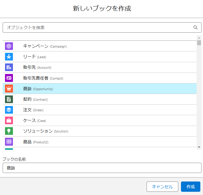Click the purple Campaign target icon

(9, 46)
